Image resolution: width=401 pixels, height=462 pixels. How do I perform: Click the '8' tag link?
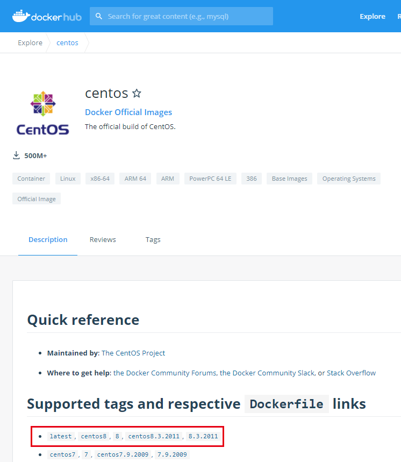point(117,436)
